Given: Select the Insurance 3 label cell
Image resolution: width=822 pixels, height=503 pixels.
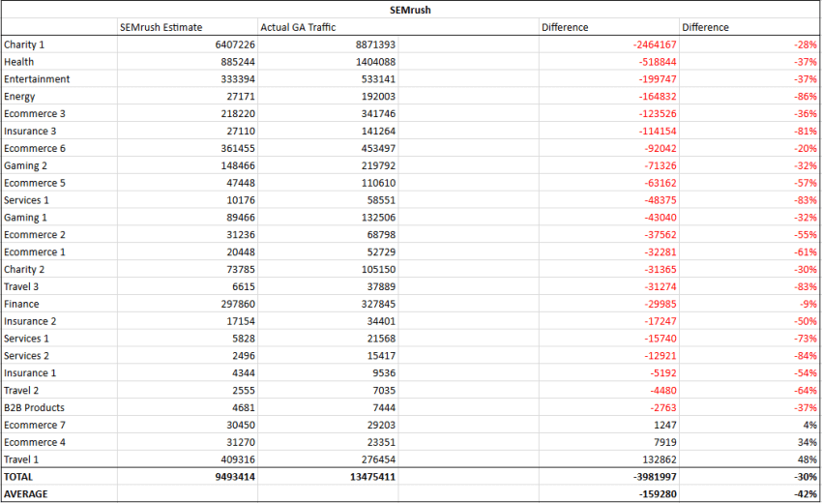Looking at the screenshot, I should coord(59,132).
